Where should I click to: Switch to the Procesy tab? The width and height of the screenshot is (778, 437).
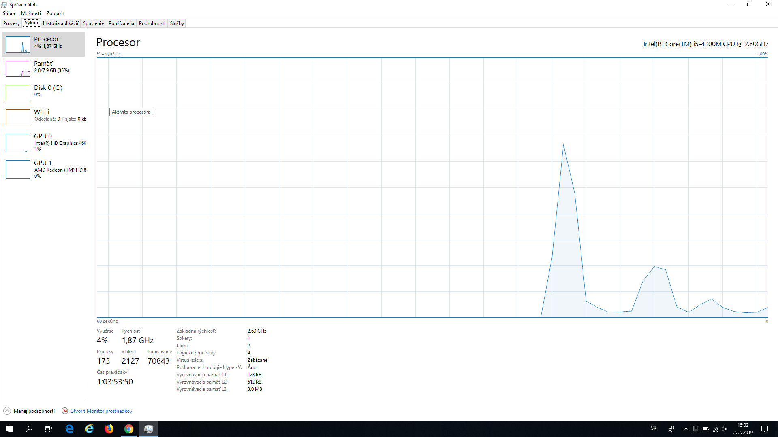point(11,23)
